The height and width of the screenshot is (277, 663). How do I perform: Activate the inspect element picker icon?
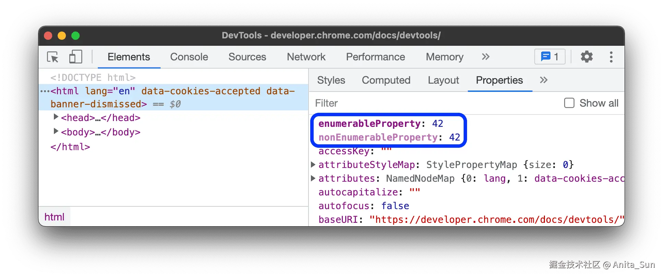point(53,57)
